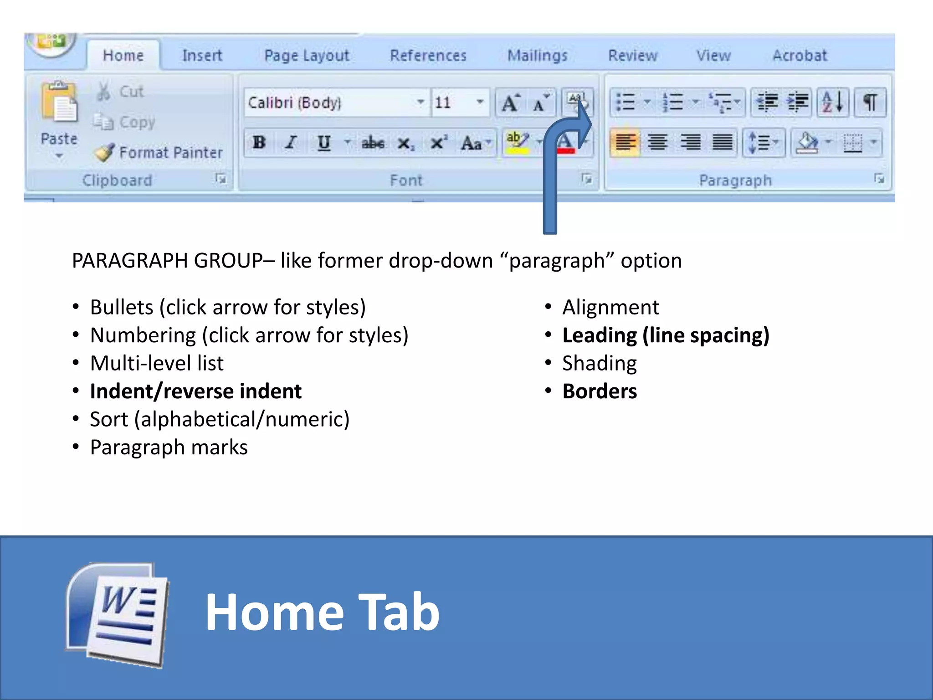This screenshot has height=700, width=933.
Task: Expand the line spacing dropdown
Action: point(776,143)
